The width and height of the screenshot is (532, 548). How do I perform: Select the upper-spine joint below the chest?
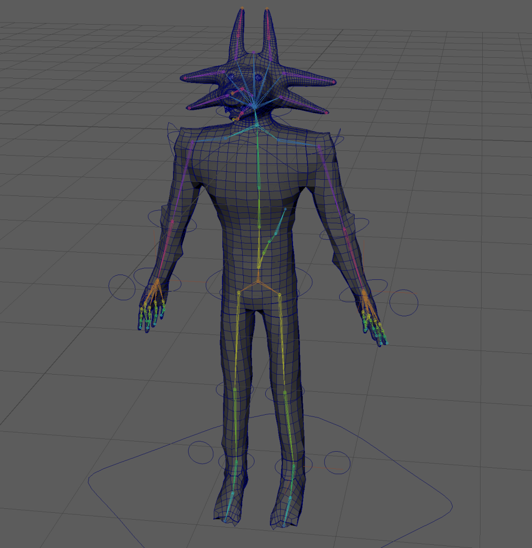point(259,188)
